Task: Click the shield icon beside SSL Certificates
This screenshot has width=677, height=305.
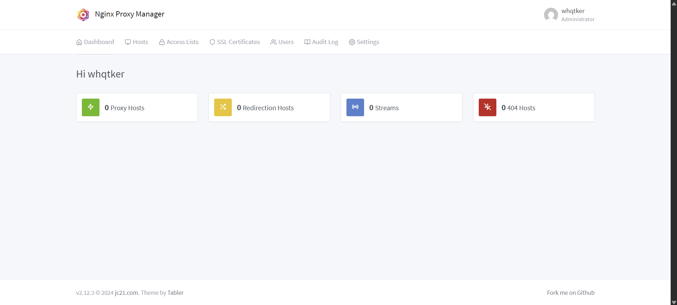Action: [212, 42]
